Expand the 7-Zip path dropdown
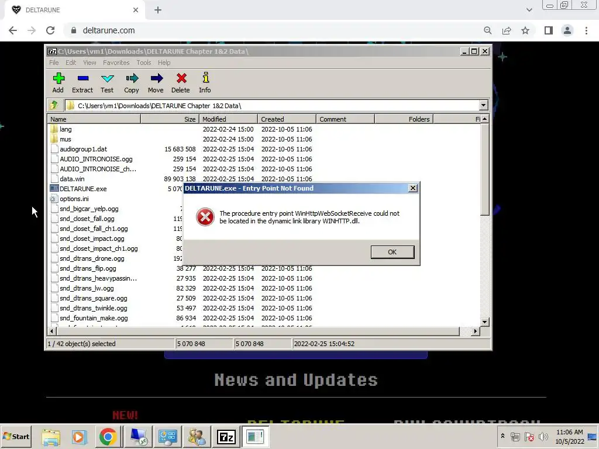This screenshot has width=599, height=449. click(x=483, y=105)
